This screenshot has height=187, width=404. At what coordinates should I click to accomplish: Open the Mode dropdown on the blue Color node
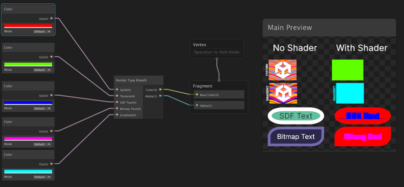[x=42, y=108]
